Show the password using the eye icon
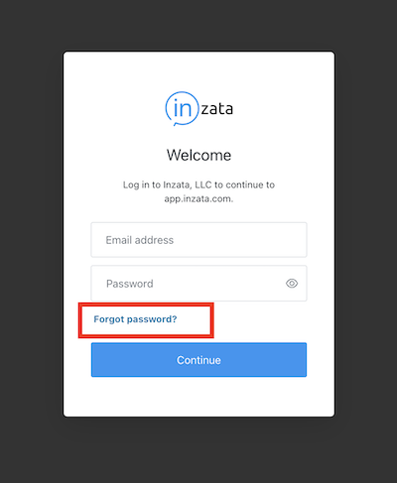The width and height of the screenshot is (397, 483). click(292, 284)
